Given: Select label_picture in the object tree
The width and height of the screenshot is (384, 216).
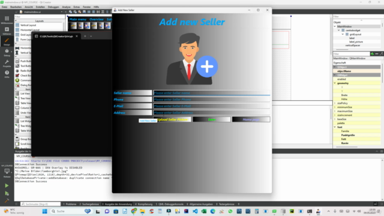Looking at the screenshot, I should 356,42.
